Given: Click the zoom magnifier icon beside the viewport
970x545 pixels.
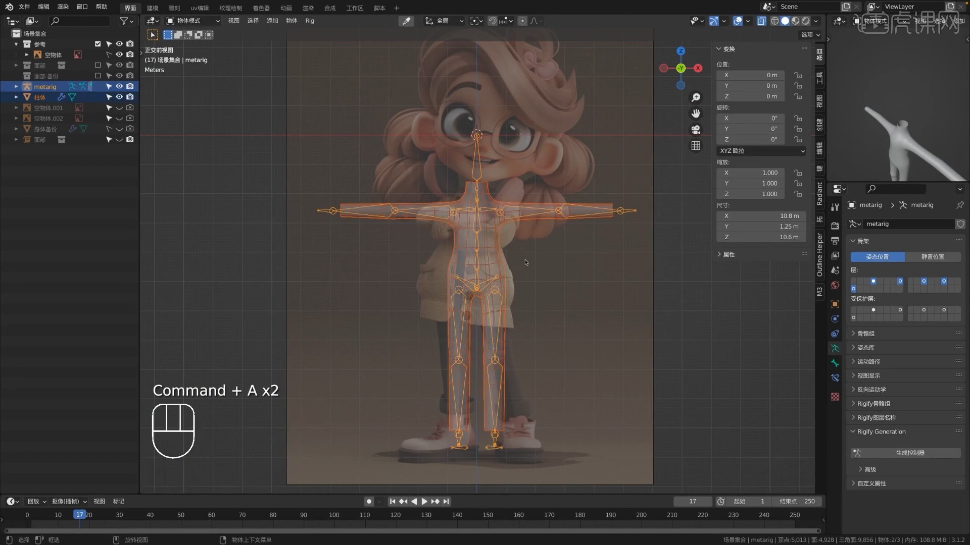Looking at the screenshot, I should pos(696,97).
